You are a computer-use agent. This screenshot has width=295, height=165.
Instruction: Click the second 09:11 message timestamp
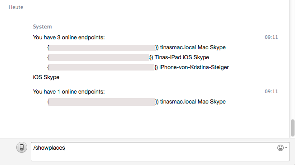point(271,91)
